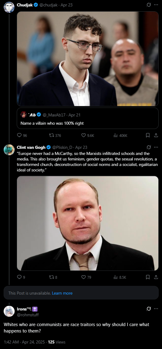Open Chudjak's profile avatar
The image size is (162, 349).
pyautogui.click(x=9, y=7)
